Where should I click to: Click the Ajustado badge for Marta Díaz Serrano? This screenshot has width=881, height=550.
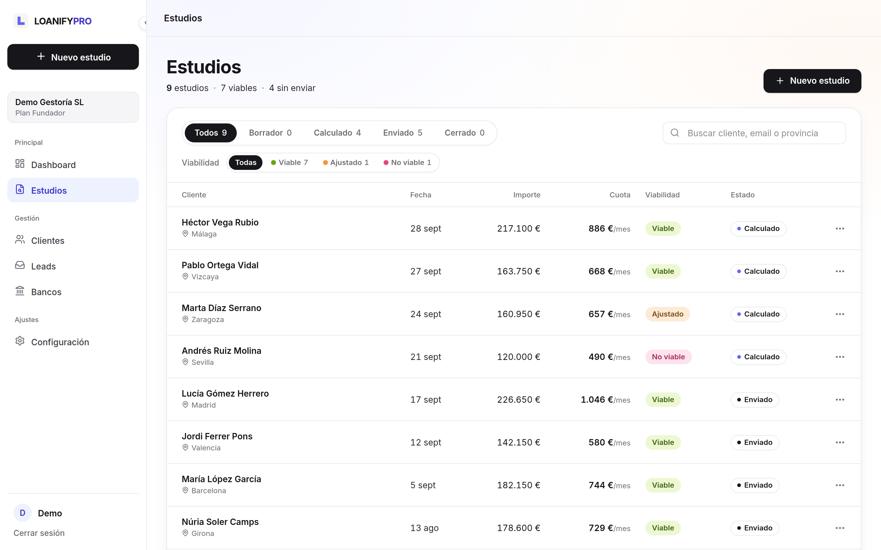(x=667, y=314)
